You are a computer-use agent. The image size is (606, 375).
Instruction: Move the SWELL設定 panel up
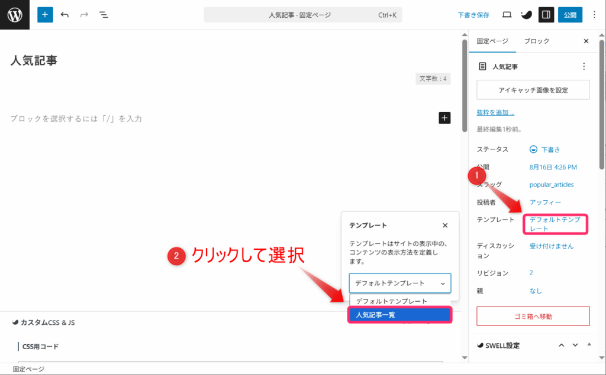(562, 345)
